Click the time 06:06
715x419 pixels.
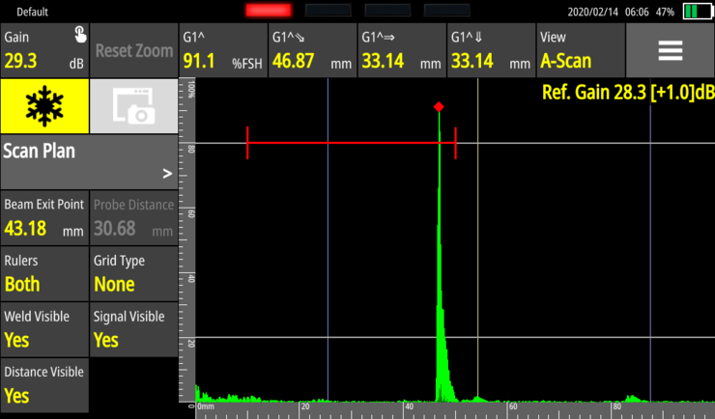[637, 12]
